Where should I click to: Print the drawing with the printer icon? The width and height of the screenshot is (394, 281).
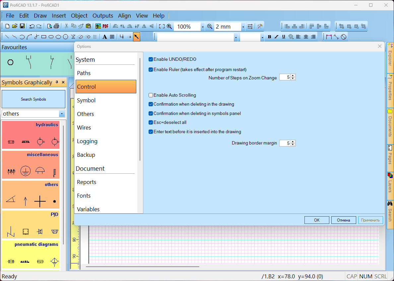pyautogui.click(x=56, y=26)
